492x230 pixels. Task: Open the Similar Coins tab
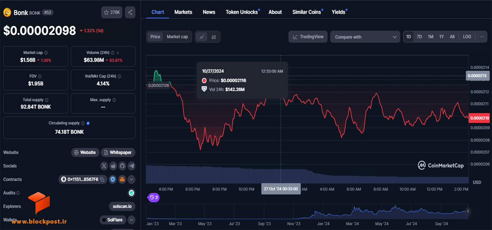point(307,12)
